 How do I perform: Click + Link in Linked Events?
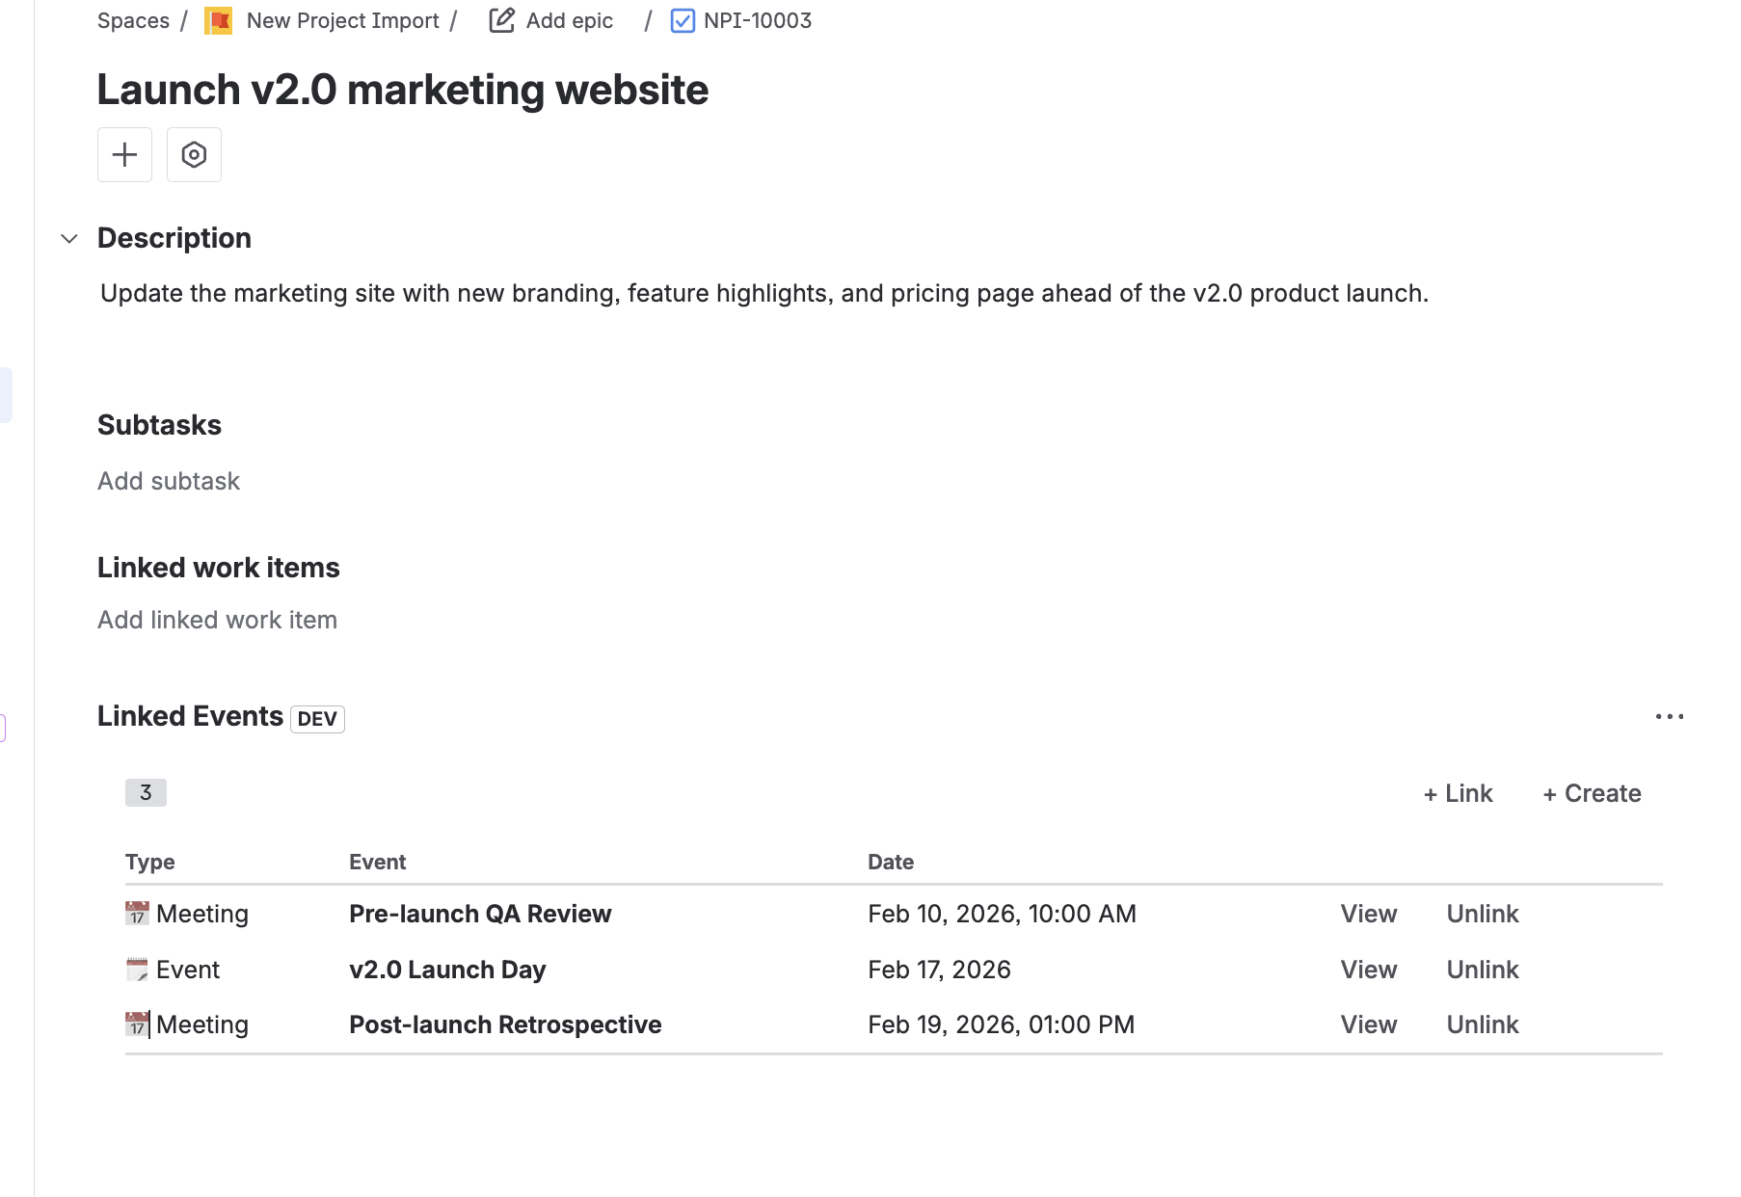click(1458, 793)
